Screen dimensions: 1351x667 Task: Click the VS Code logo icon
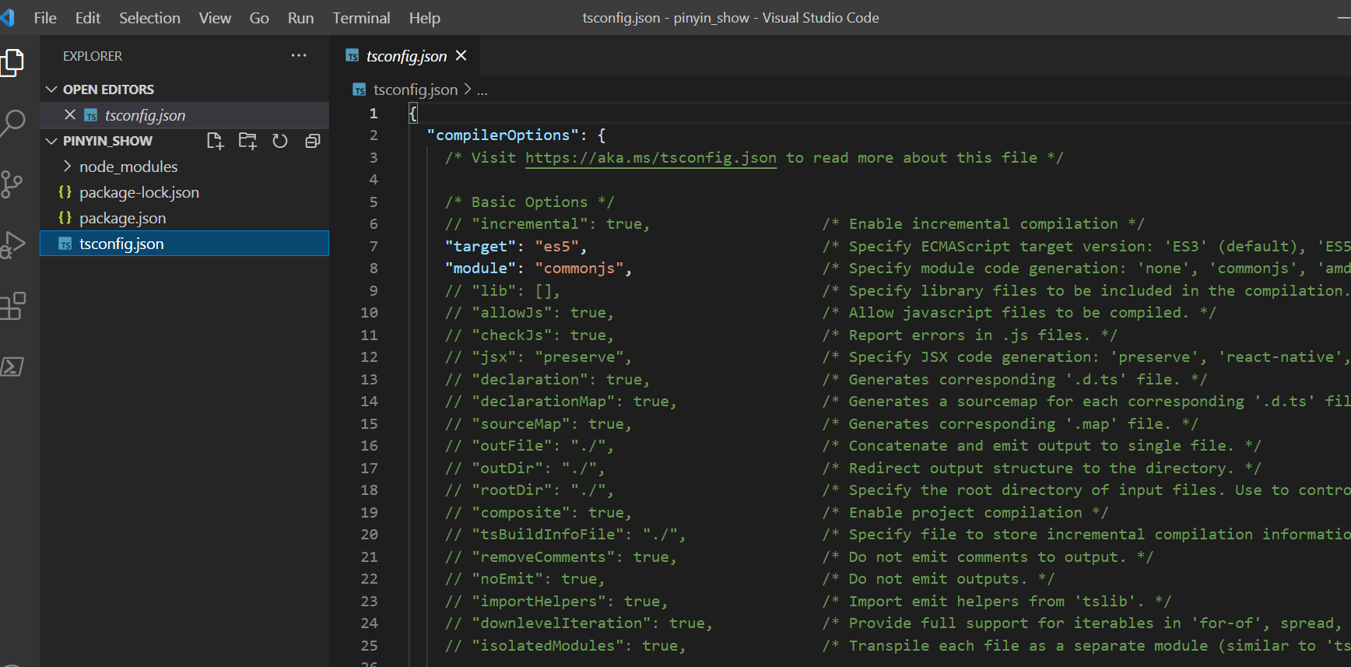[8, 17]
